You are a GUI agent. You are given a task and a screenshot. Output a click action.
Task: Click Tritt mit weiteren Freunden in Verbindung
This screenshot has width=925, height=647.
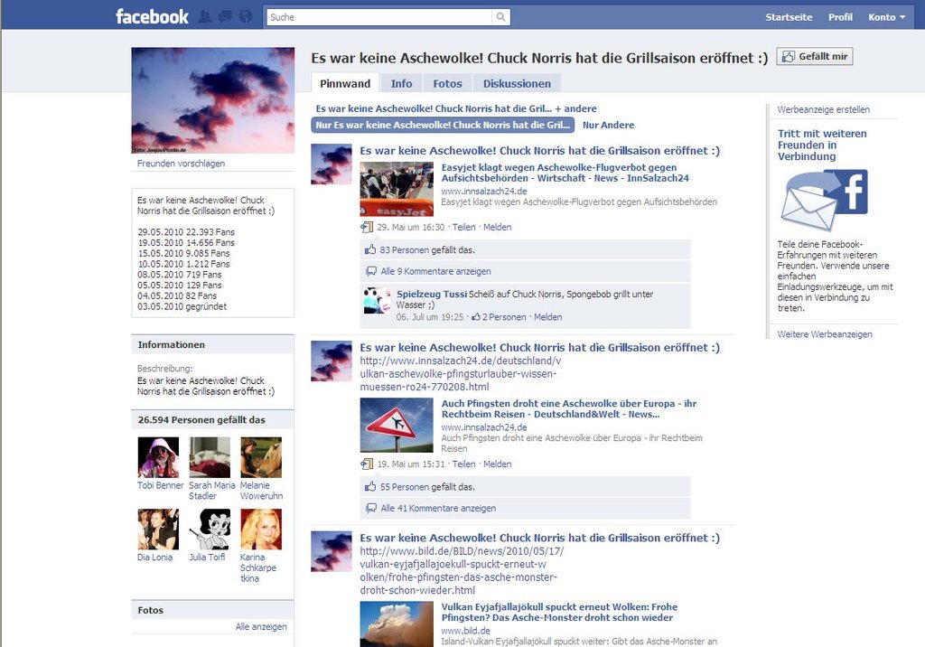[822, 145]
